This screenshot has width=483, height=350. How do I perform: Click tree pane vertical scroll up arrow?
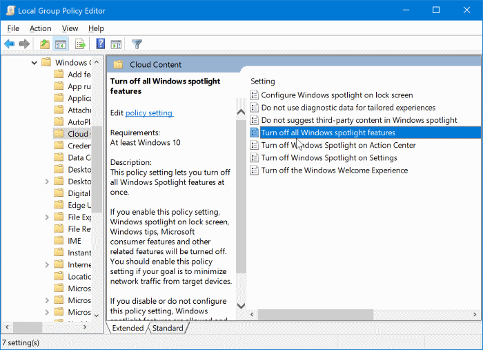97,62
